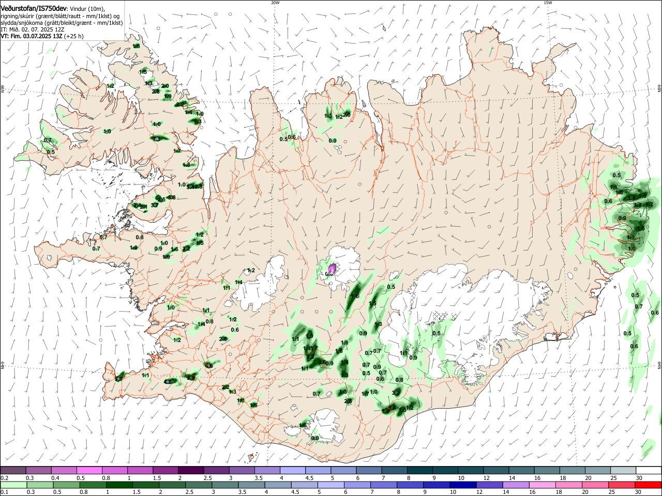
Task: Pick the dark teal top-row swatch between 8 and 9
Action: (x=420, y=470)
